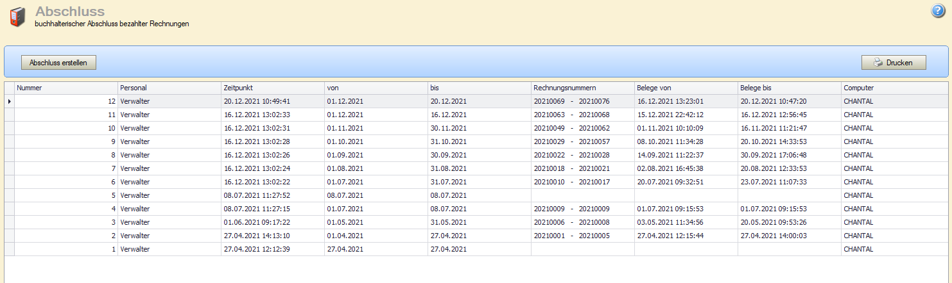Click the Personal column header
952x283 pixels.
[x=169, y=88]
